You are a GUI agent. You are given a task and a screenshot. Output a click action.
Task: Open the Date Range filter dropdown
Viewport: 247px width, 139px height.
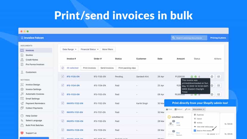click(69, 49)
